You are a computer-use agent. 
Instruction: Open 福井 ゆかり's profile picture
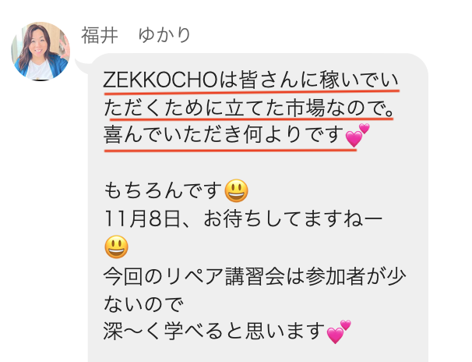pyautogui.click(x=41, y=51)
